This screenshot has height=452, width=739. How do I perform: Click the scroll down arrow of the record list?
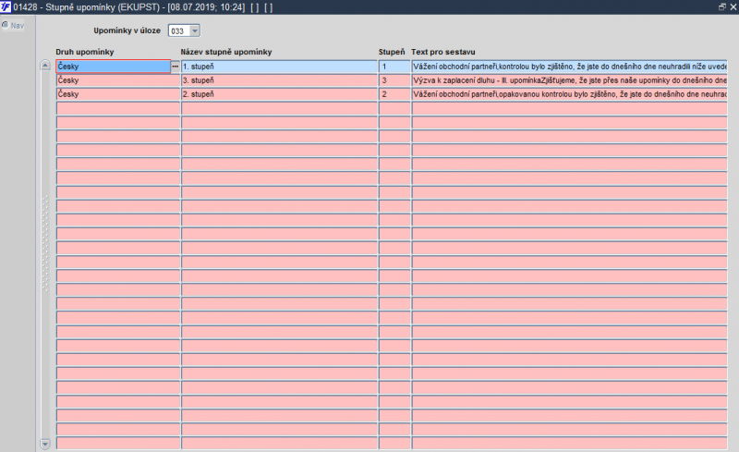click(45, 444)
